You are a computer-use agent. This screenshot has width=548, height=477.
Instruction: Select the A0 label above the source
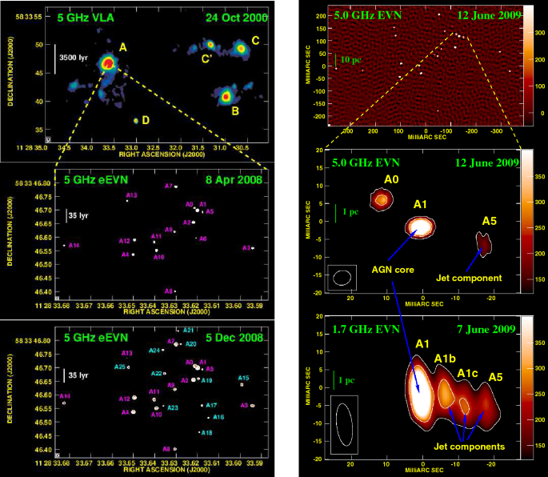click(x=391, y=179)
